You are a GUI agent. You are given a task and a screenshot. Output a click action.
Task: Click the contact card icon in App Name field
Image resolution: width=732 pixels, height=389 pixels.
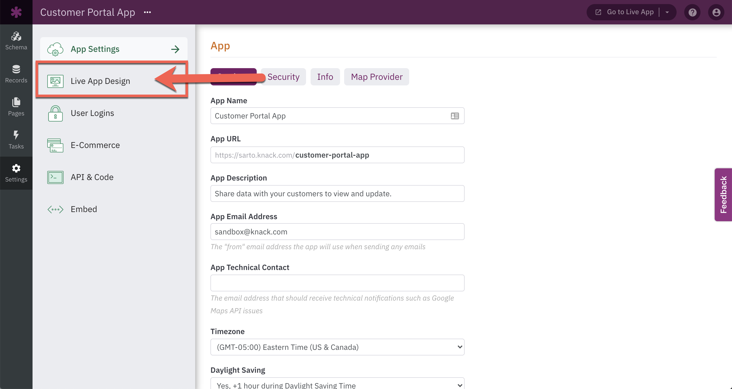click(455, 116)
